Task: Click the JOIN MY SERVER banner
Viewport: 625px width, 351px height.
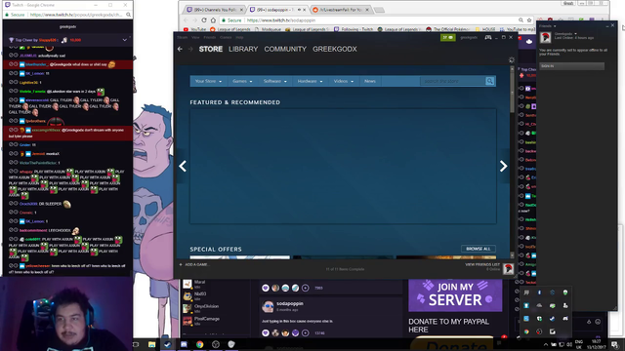Action: click(455, 295)
